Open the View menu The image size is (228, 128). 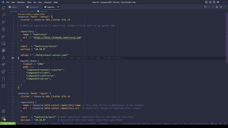[29, 2]
